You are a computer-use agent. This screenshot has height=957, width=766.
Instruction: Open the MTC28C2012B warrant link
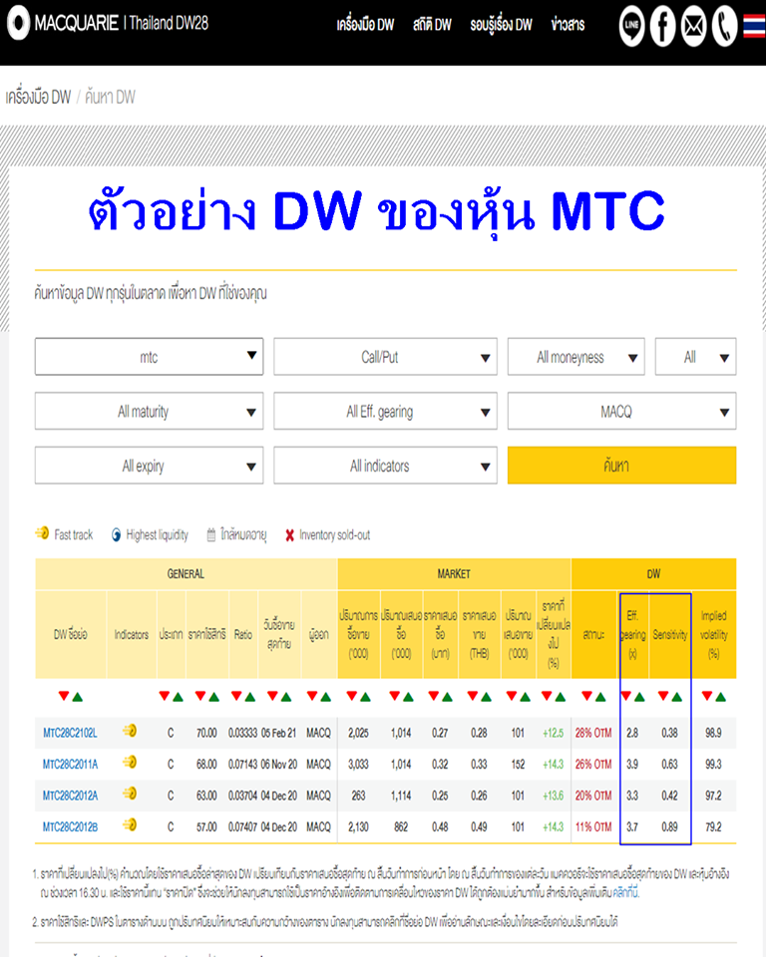coord(70,827)
